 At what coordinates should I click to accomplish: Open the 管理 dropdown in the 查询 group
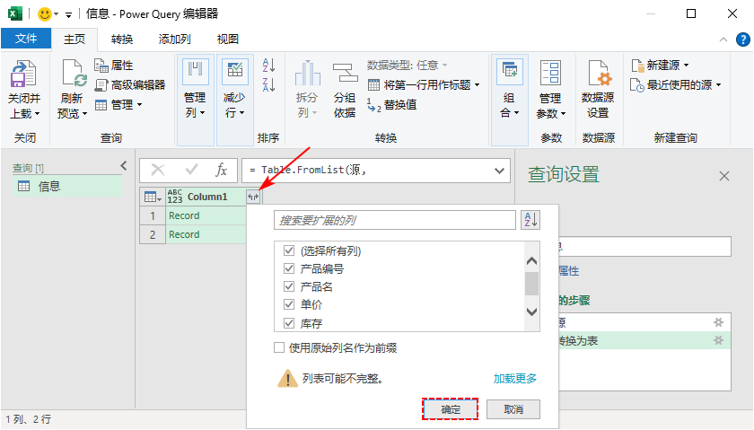(x=118, y=104)
